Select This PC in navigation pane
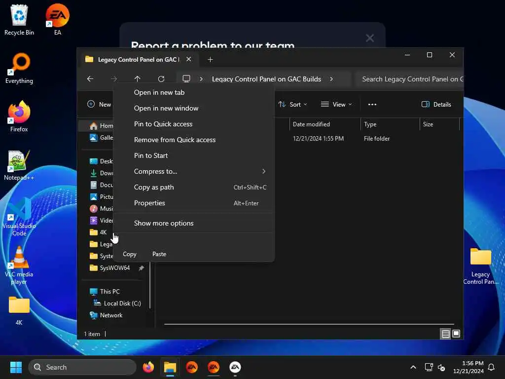 [x=105, y=291]
